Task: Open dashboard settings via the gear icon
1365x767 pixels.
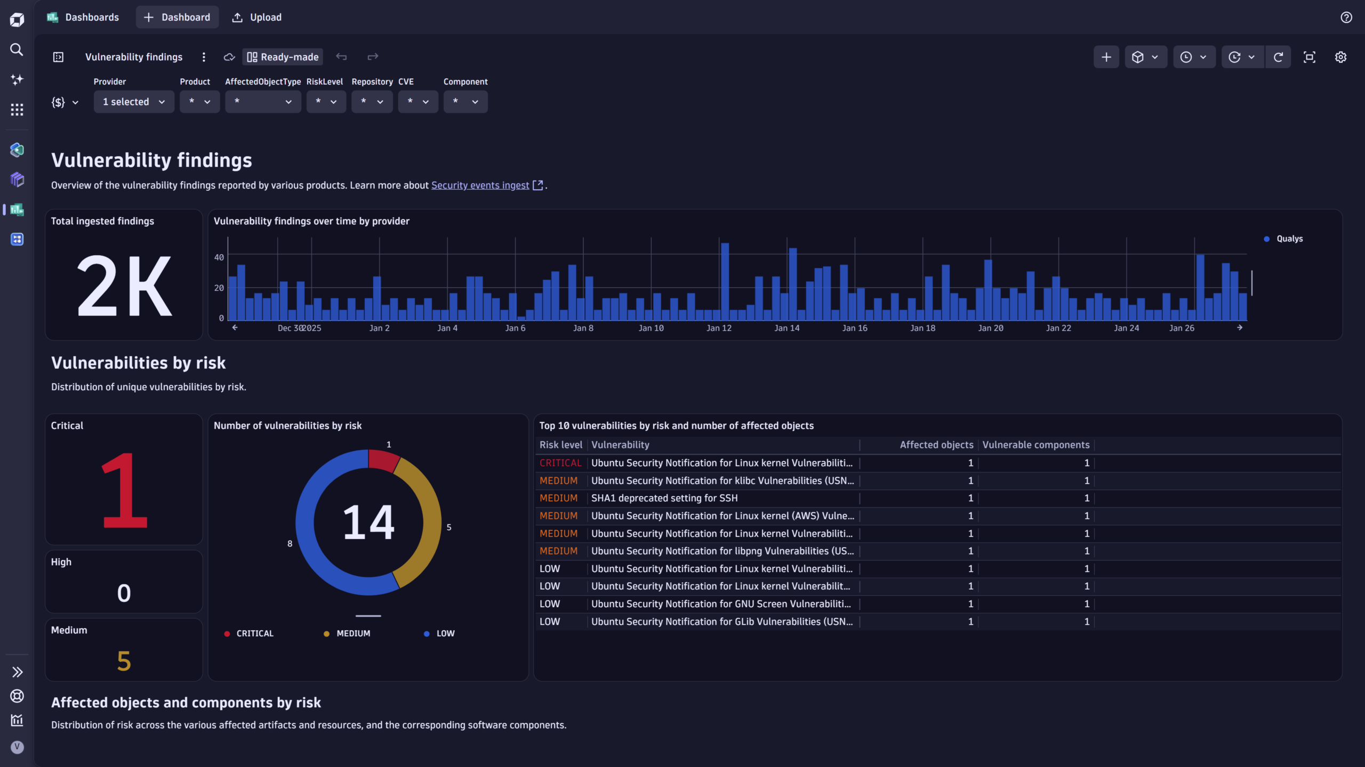Action: click(1341, 56)
